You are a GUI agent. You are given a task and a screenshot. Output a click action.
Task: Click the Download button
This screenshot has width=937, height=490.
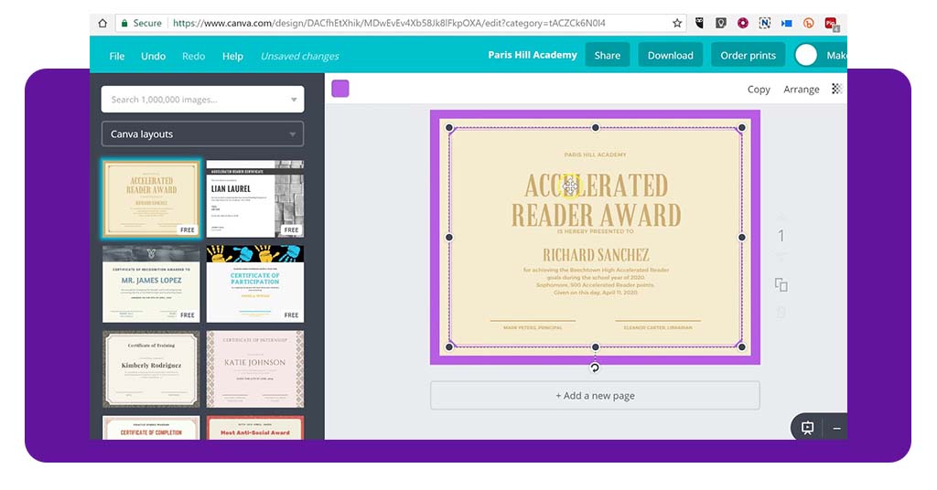click(671, 55)
